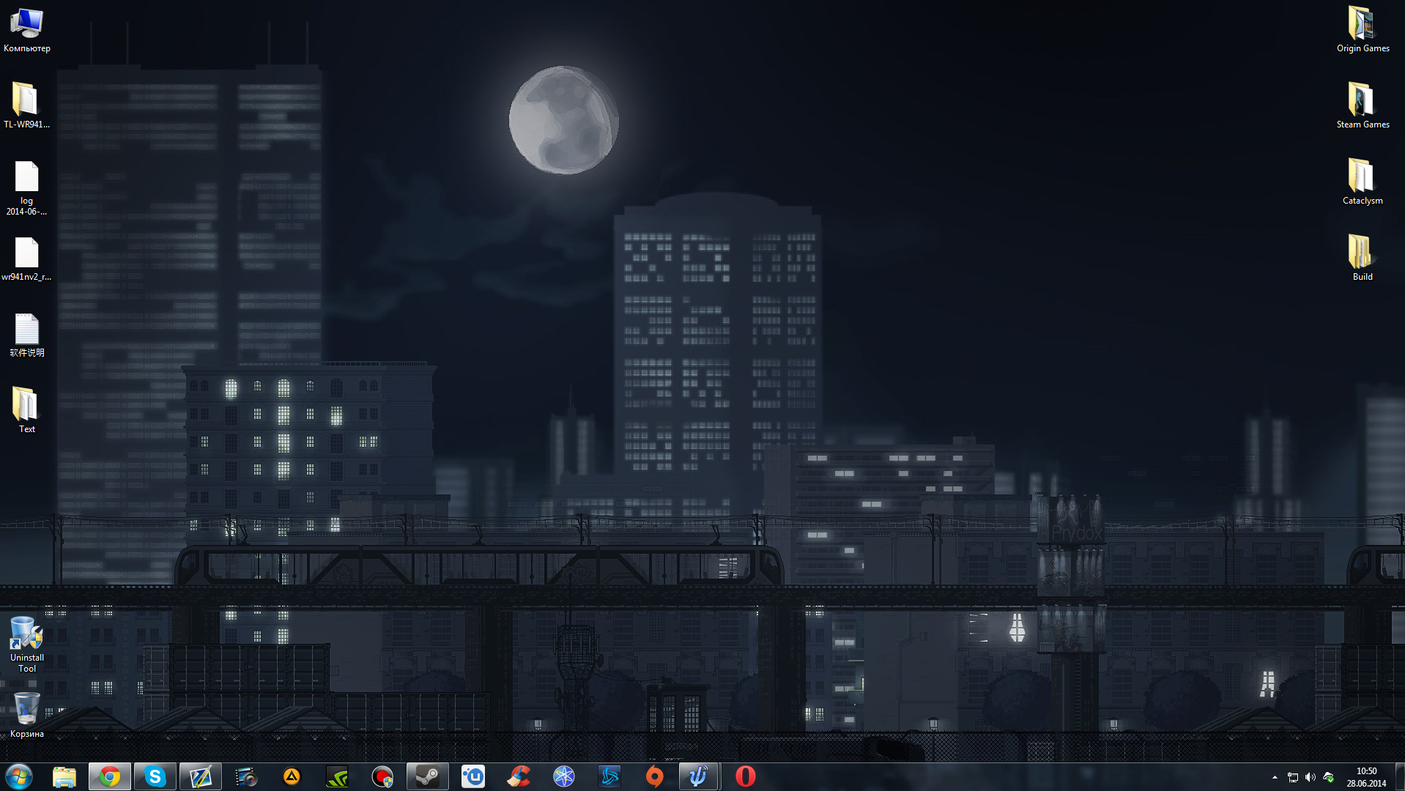Click the Show Desktop button
1405x791 pixels.
(1400, 776)
